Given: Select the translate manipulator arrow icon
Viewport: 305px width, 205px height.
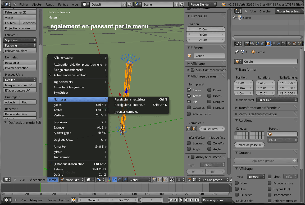Looking at the screenshot, I should (114, 180).
